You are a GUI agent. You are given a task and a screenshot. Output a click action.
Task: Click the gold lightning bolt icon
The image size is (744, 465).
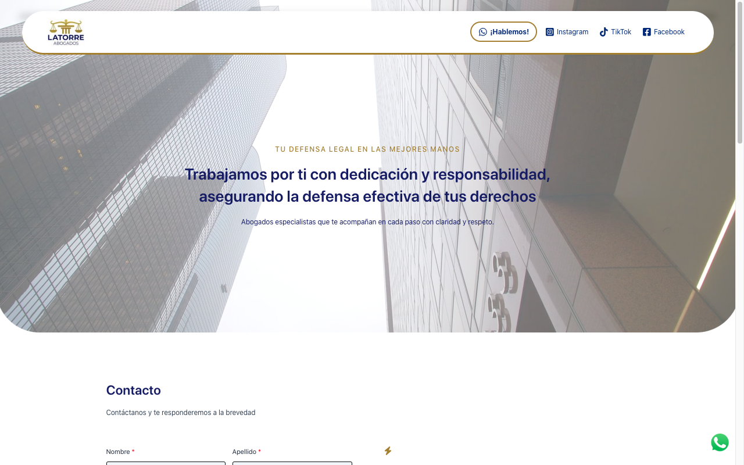388,450
